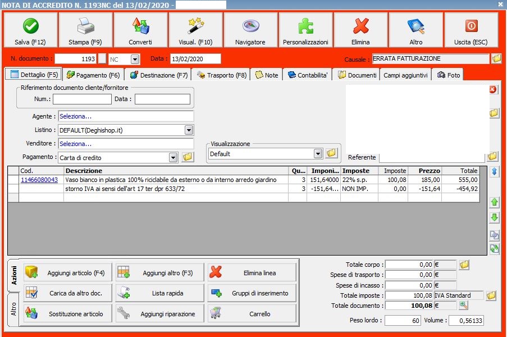The image size is (507, 337).
Task: Expand the NC document type dropdown
Action: 135,59
